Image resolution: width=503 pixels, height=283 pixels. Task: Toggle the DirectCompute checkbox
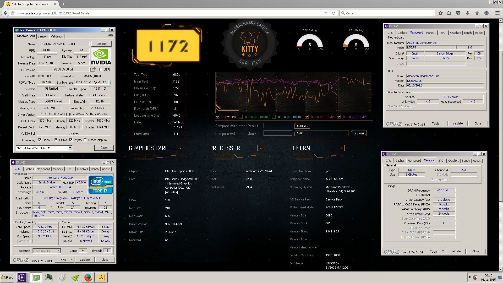(85, 140)
